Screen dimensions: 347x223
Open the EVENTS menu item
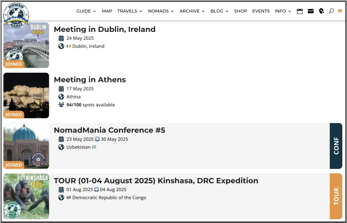click(x=261, y=11)
